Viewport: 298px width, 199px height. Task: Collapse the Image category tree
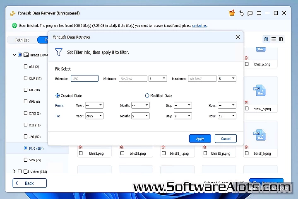(14, 55)
